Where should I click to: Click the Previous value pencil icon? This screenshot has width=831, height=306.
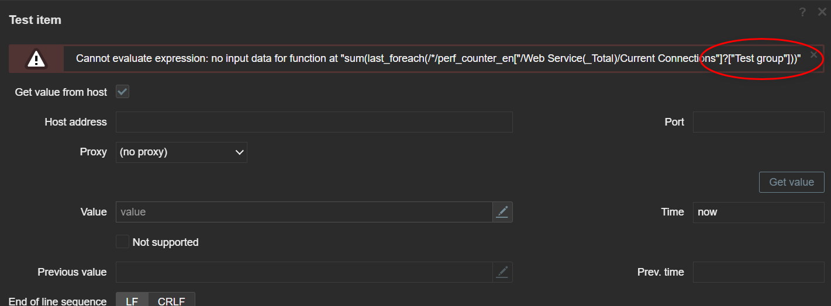[502, 272]
